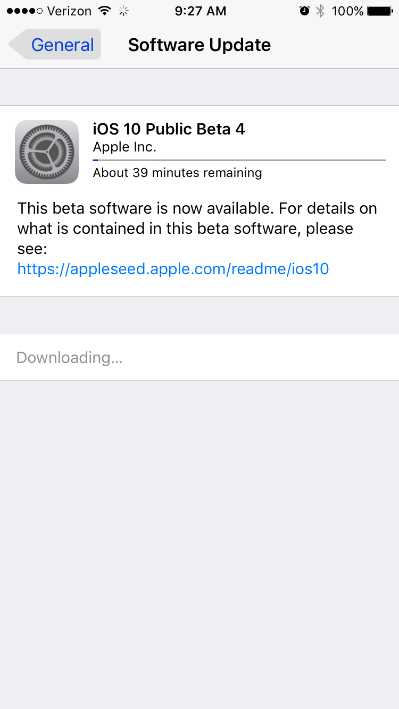The width and height of the screenshot is (399, 709).
Task: Tap the download progress bar
Action: point(239,159)
